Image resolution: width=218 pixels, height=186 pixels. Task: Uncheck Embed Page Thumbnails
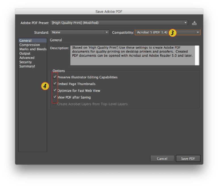[54, 84]
